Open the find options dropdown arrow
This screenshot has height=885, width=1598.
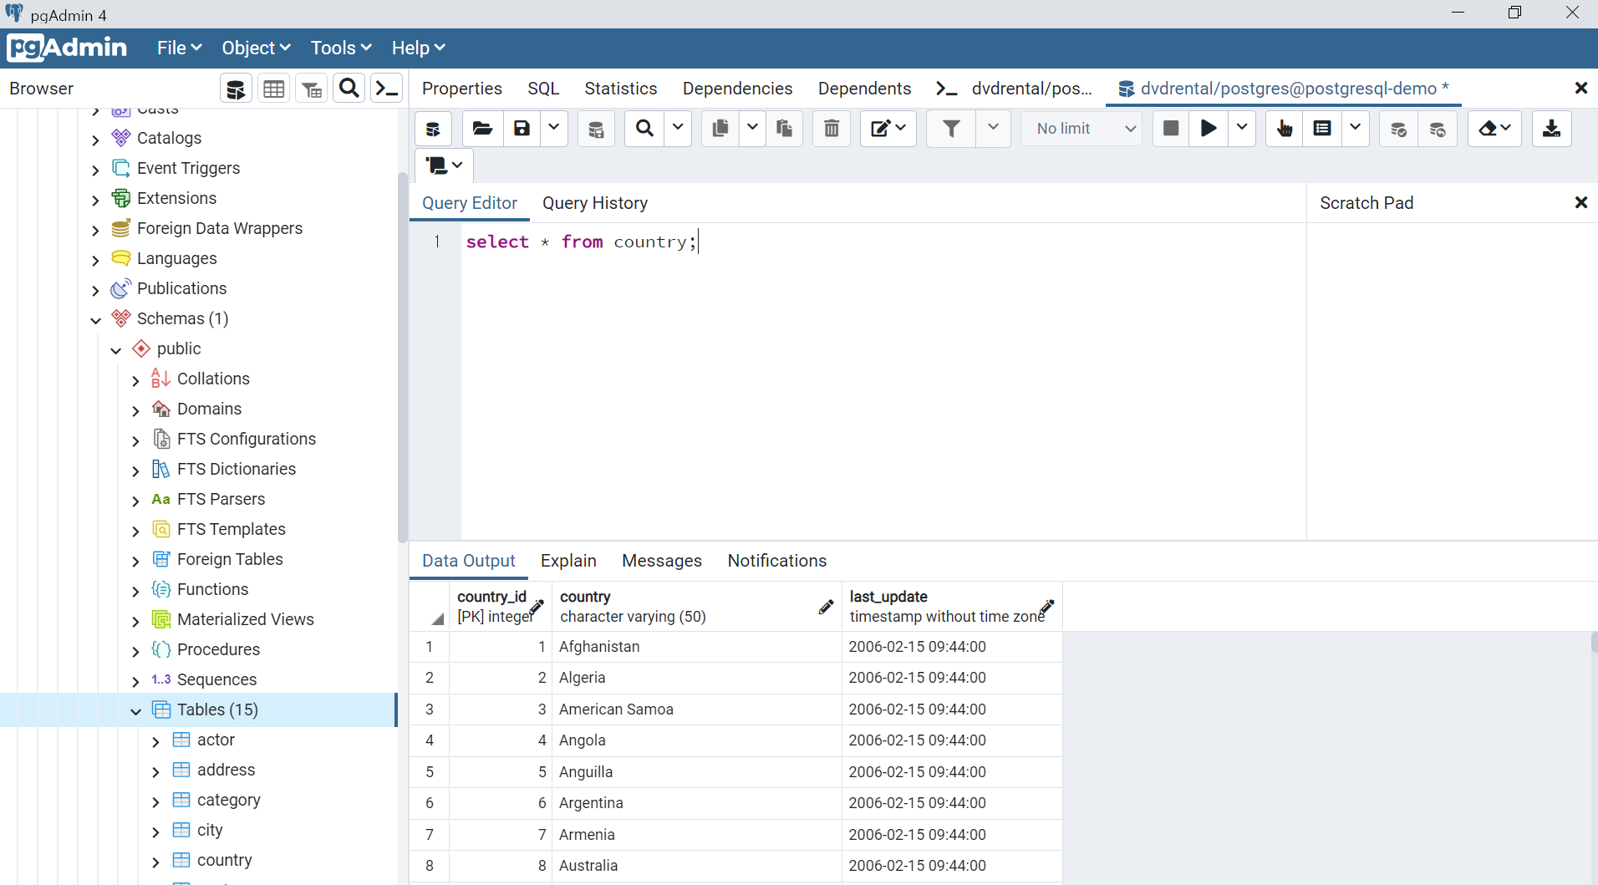tap(678, 129)
